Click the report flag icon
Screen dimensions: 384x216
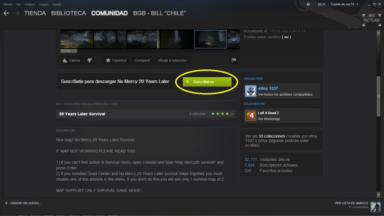[234, 60]
